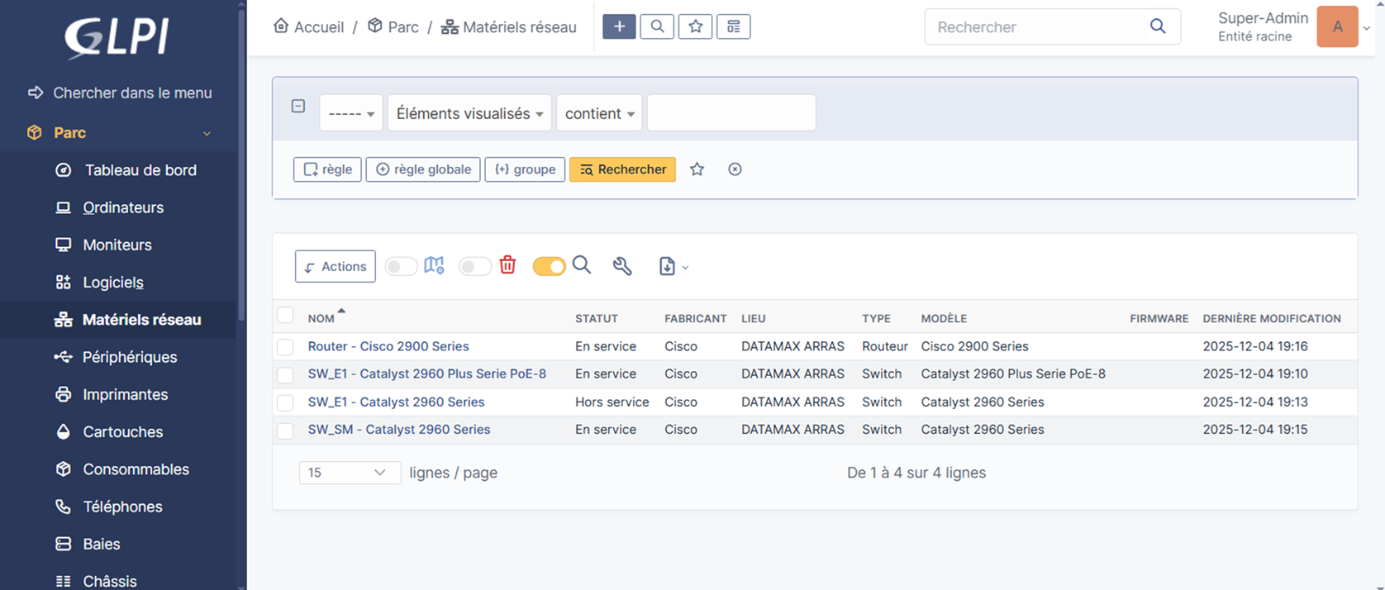Viewport: 1385px width, 590px height.
Task: Click the red trash bin icon
Action: 507,264
